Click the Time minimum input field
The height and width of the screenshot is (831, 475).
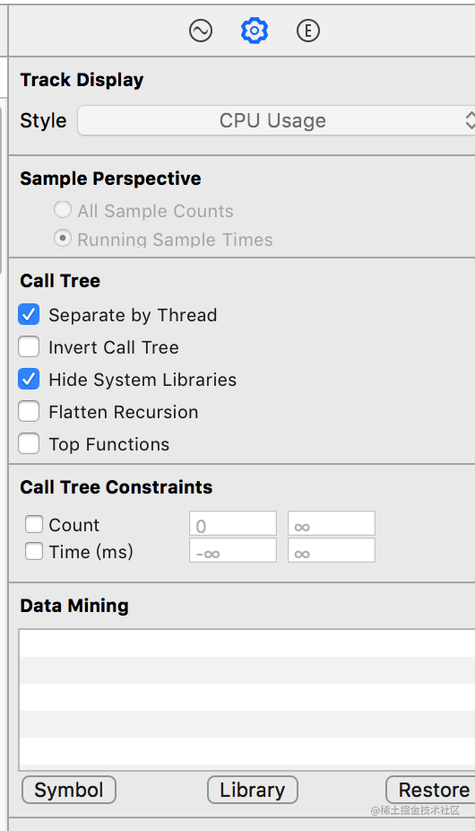pyautogui.click(x=233, y=551)
